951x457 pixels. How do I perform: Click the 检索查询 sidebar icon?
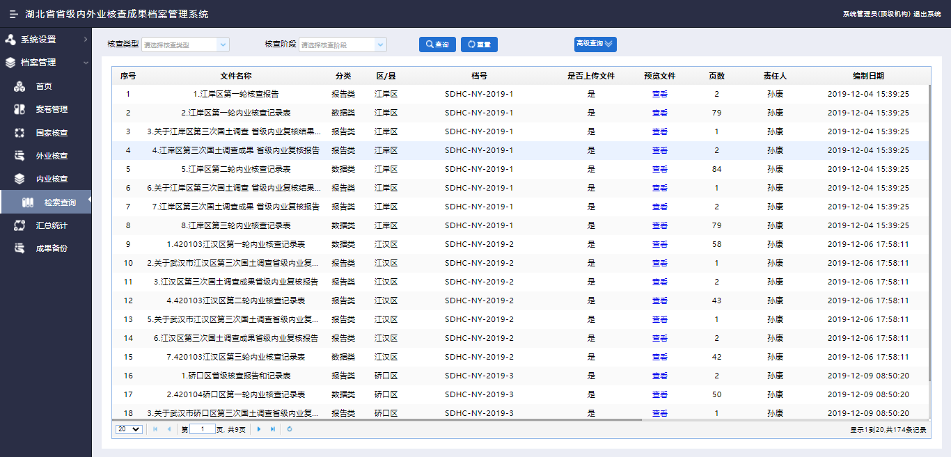pos(28,202)
